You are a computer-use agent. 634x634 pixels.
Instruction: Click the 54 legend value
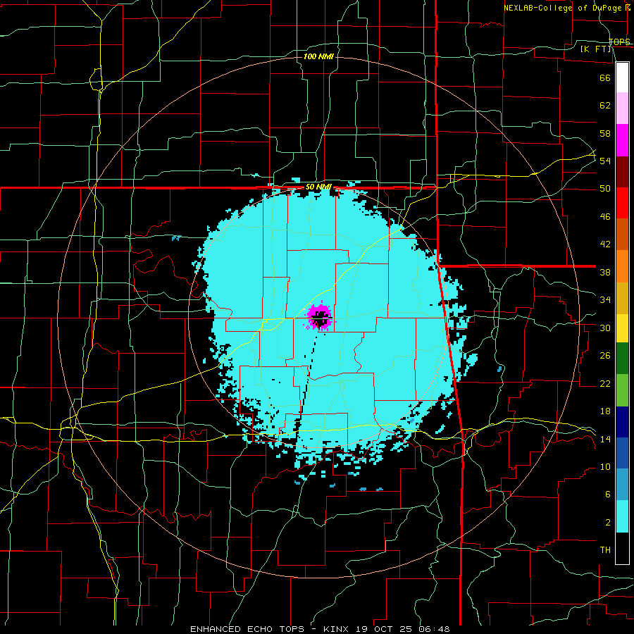[605, 161]
